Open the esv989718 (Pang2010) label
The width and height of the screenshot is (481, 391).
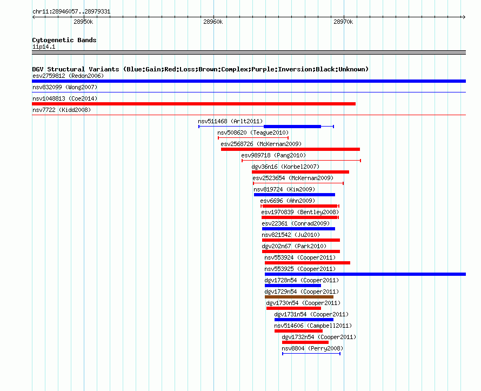[273, 155]
